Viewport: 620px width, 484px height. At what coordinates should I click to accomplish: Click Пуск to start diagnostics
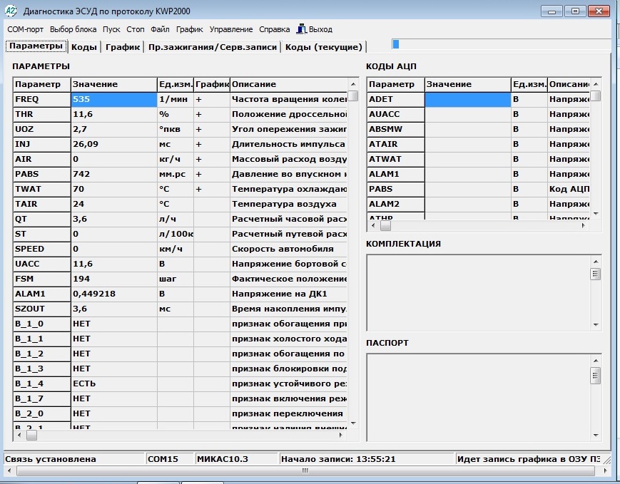111,29
